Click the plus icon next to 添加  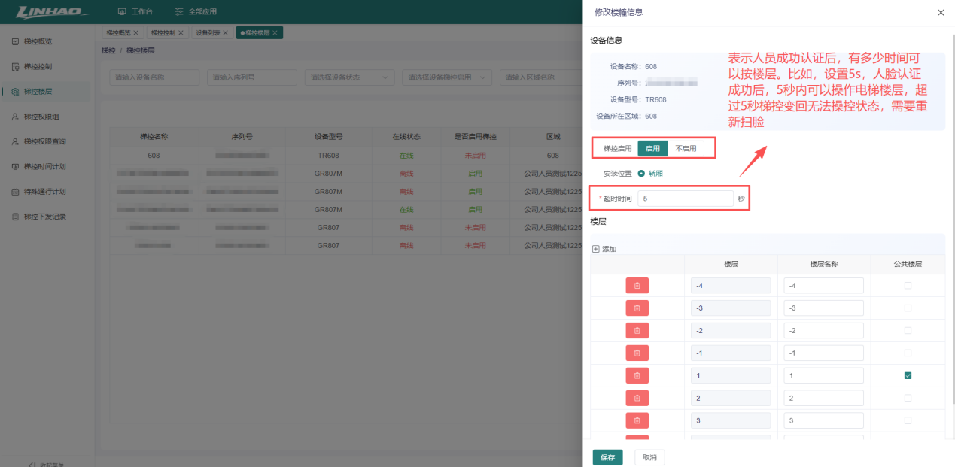pyautogui.click(x=596, y=249)
